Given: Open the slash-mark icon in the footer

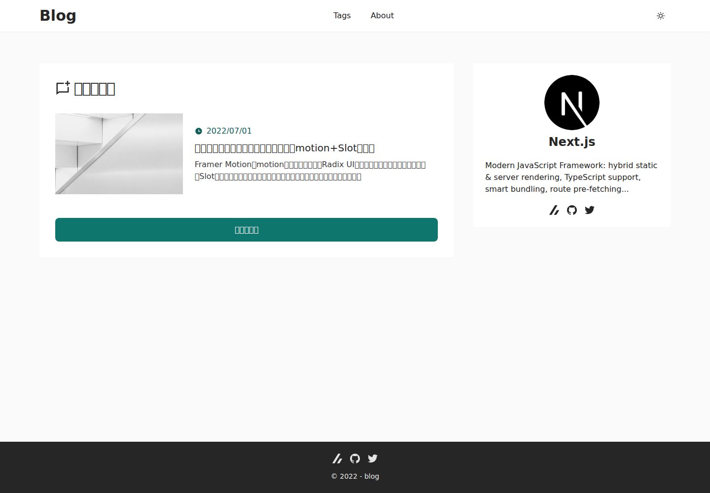Looking at the screenshot, I should (337, 458).
